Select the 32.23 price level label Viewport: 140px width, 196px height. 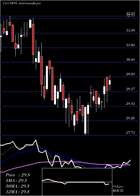tap(130, 13)
